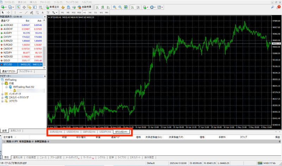
Task: Toggle 自動売買 auto trading
Action: pos(85,7)
